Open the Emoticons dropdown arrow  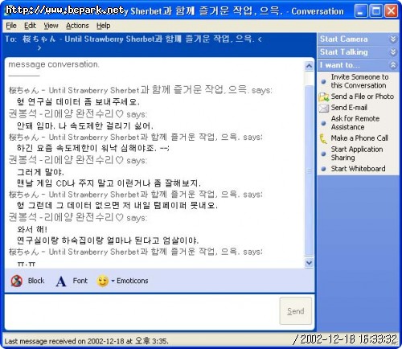point(113,281)
